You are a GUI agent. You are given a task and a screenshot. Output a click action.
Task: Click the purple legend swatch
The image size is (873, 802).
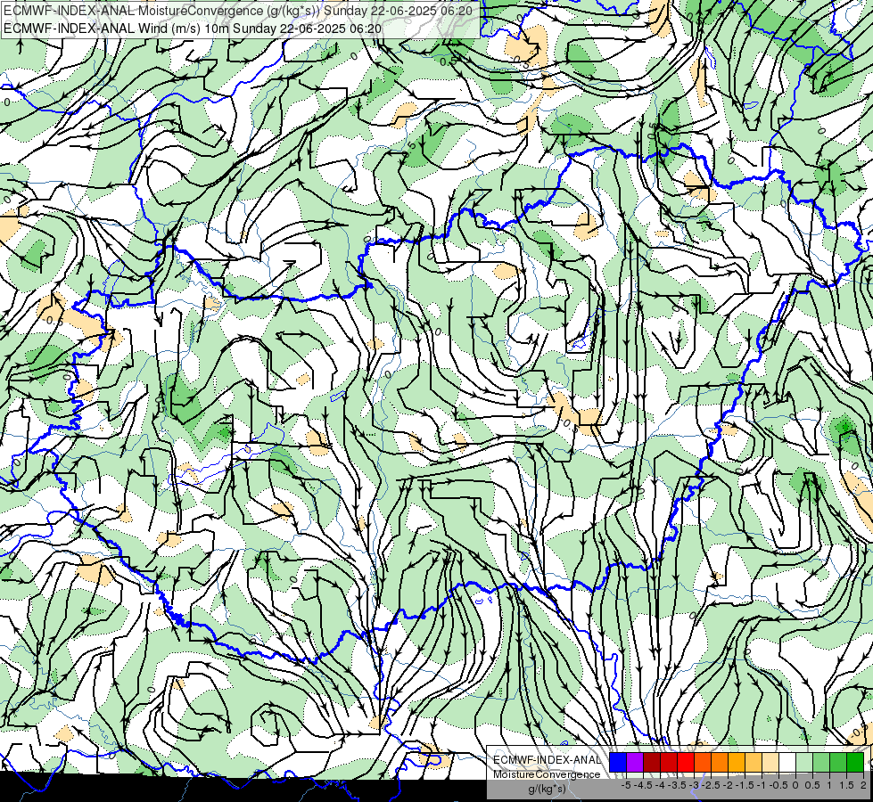[x=635, y=763]
